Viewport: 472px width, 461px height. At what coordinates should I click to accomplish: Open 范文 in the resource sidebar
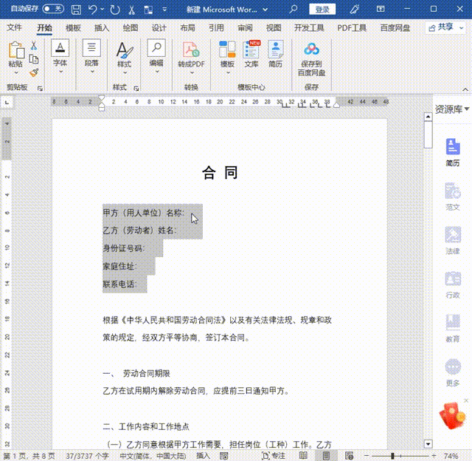(452, 197)
